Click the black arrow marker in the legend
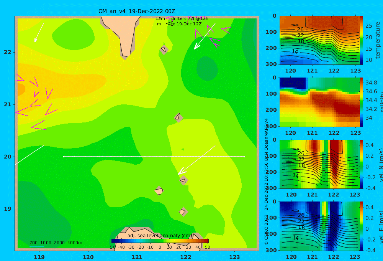 [169, 23]
